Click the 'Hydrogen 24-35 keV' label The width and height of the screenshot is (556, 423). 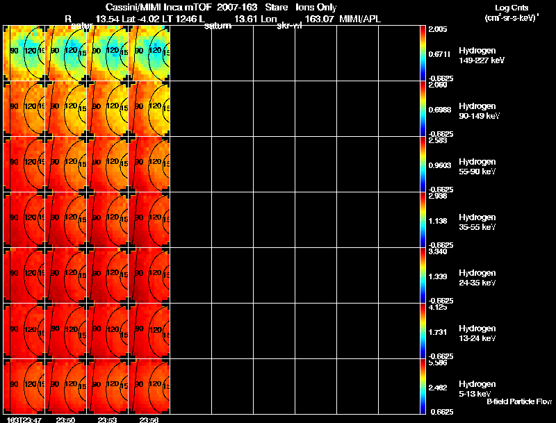click(x=477, y=278)
